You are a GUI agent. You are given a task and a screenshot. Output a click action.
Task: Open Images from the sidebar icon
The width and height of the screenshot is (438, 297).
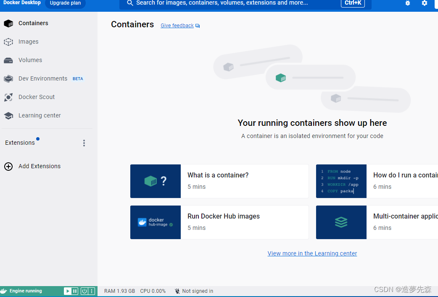click(8, 42)
